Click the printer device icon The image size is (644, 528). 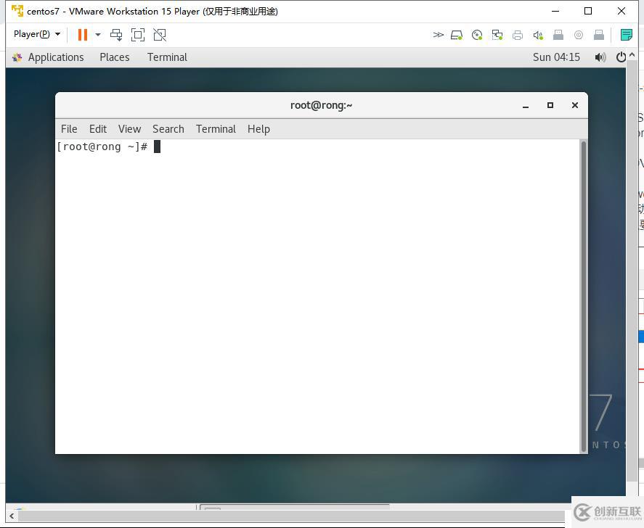point(518,35)
